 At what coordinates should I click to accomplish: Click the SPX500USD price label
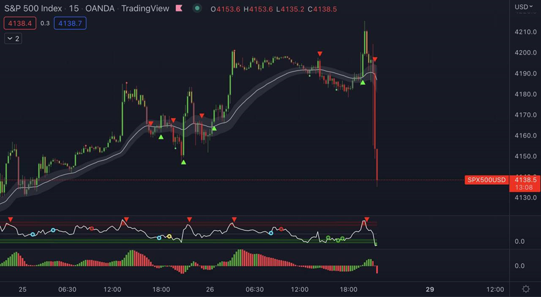(486, 180)
